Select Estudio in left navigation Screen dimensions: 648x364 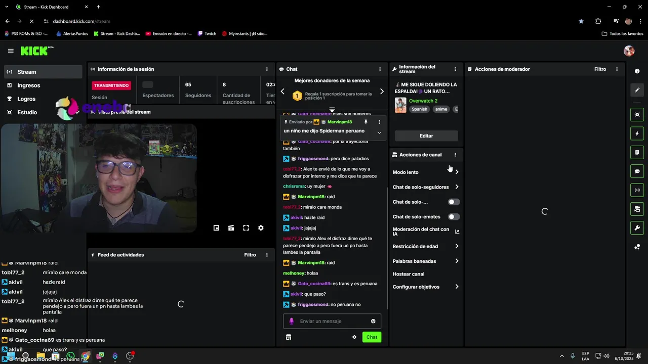(x=43, y=112)
